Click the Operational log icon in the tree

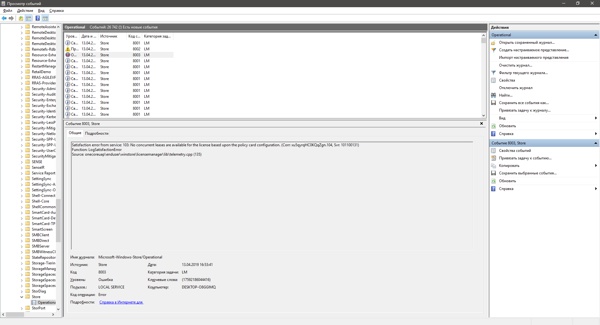[34, 302]
